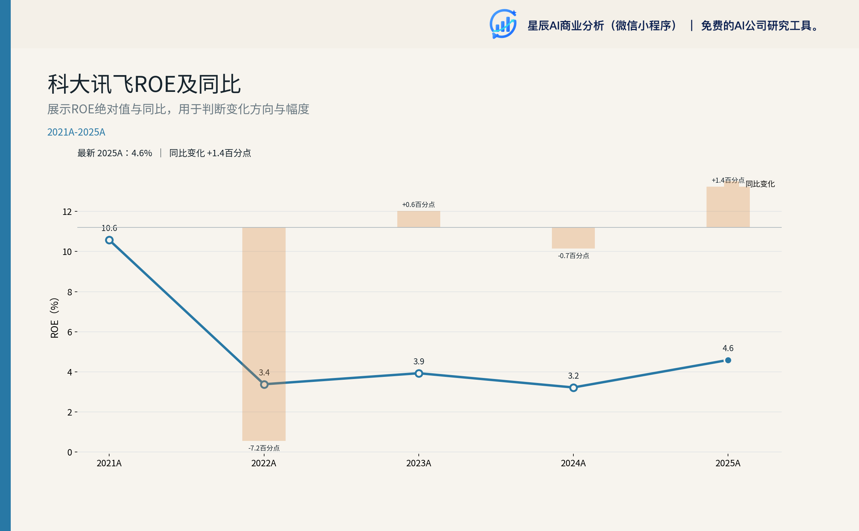Click the -0.7百分点 bar label
The image size is (859, 531).
click(573, 256)
